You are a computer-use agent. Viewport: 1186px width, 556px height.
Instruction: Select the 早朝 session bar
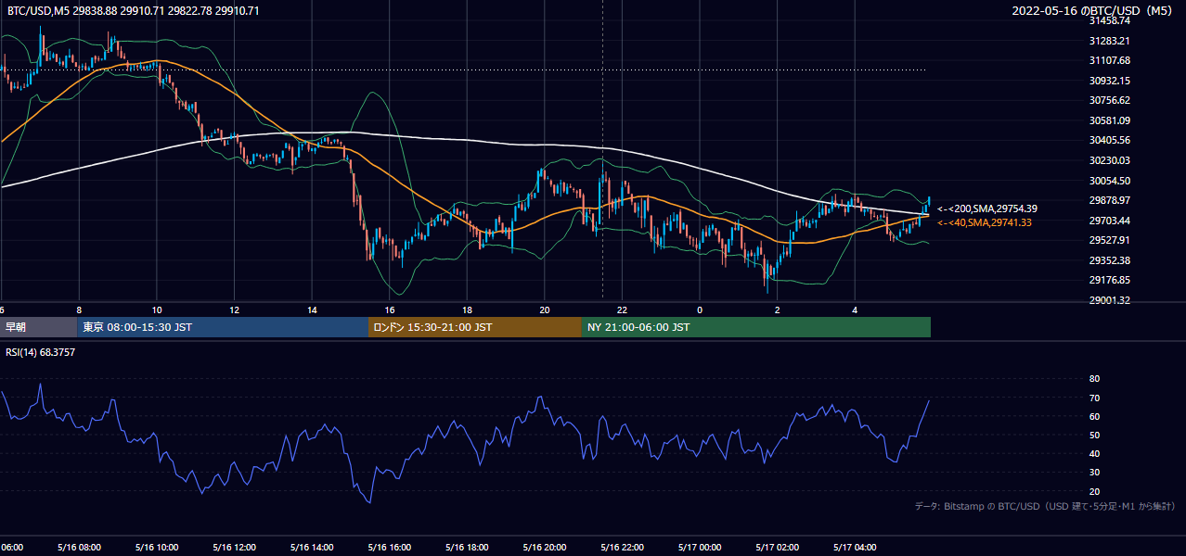click(x=38, y=327)
